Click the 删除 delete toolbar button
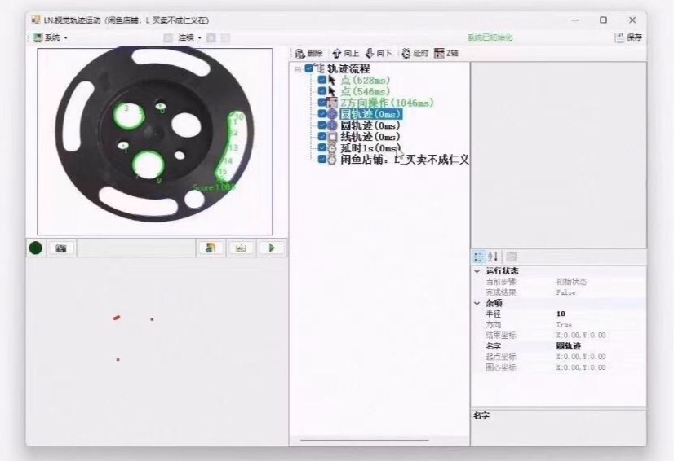674x461 pixels. (x=309, y=53)
